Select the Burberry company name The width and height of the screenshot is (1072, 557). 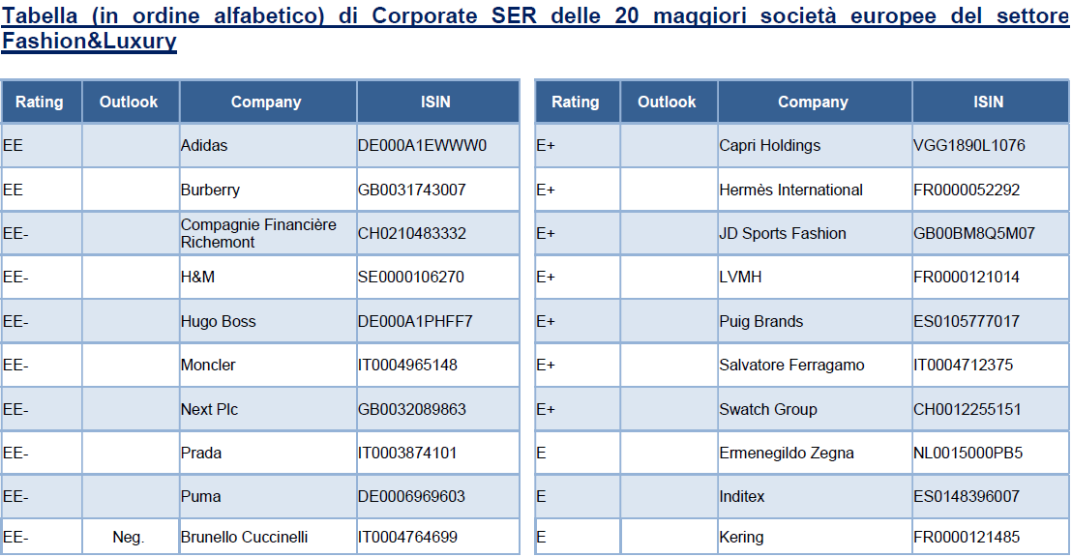(210, 190)
